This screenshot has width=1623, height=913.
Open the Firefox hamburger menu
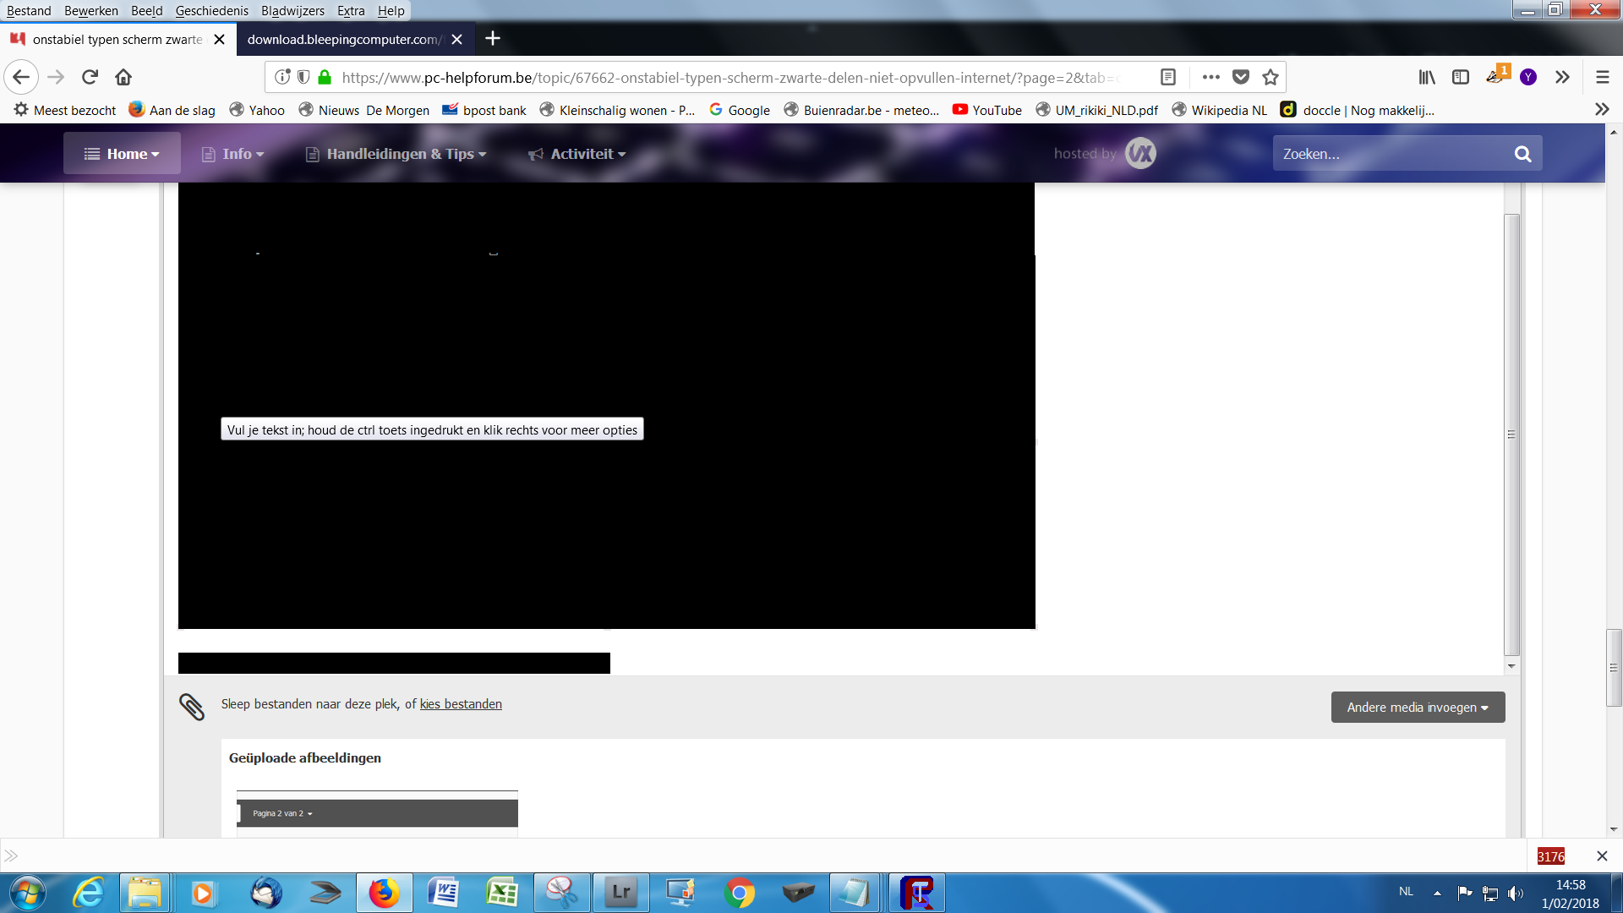tap(1602, 77)
